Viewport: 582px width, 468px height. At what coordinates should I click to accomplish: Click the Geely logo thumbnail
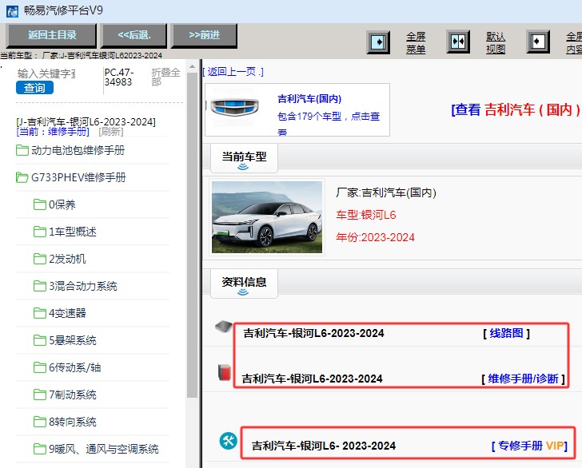(x=234, y=107)
